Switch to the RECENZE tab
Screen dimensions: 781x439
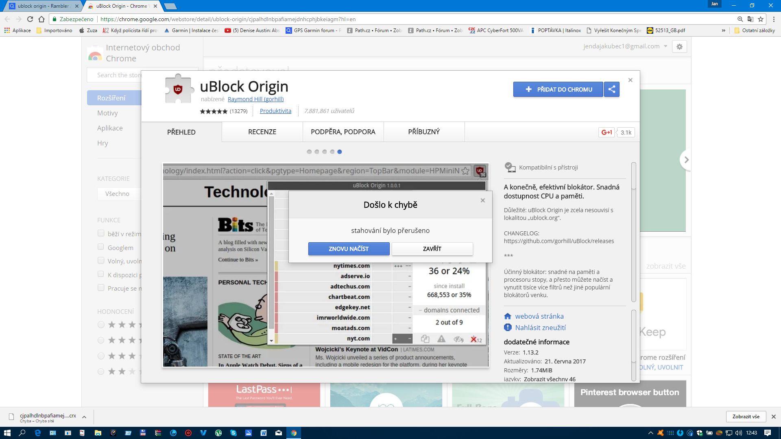pos(262,132)
